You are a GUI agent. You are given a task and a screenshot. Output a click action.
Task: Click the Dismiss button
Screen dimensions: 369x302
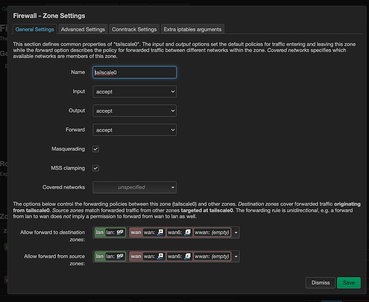click(x=320, y=283)
